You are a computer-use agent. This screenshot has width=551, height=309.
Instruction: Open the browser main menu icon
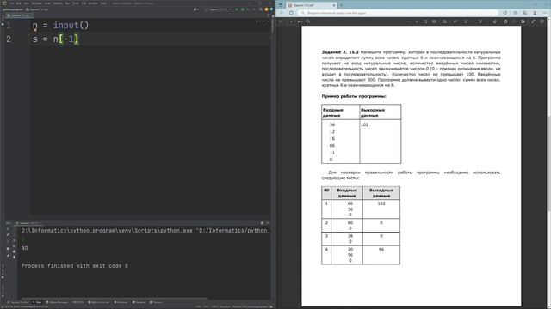tap(544, 13)
